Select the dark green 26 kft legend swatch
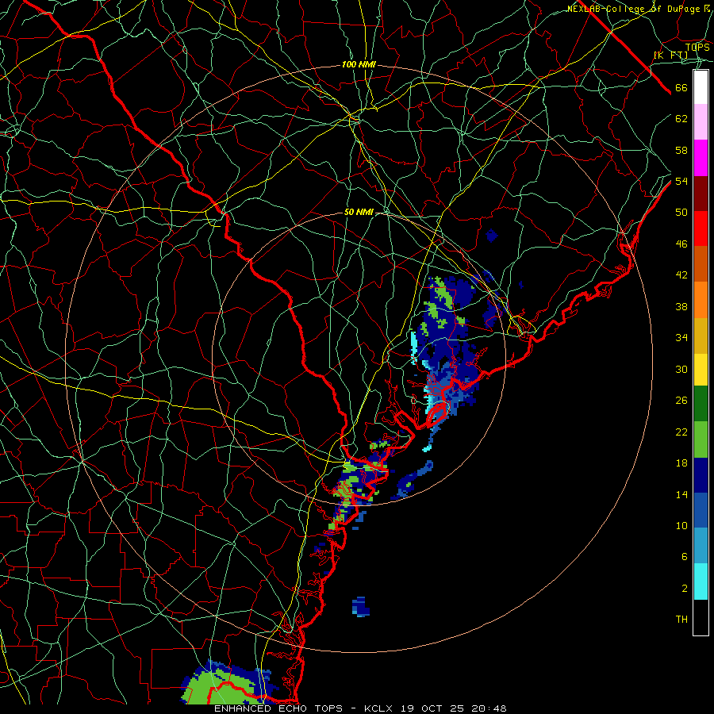The image size is (714, 714). pyautogui.click(x=701, y=404)
